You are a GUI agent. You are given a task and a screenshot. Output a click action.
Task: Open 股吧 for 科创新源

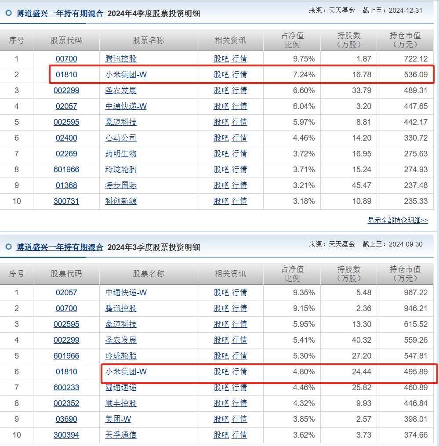(221, 201)
